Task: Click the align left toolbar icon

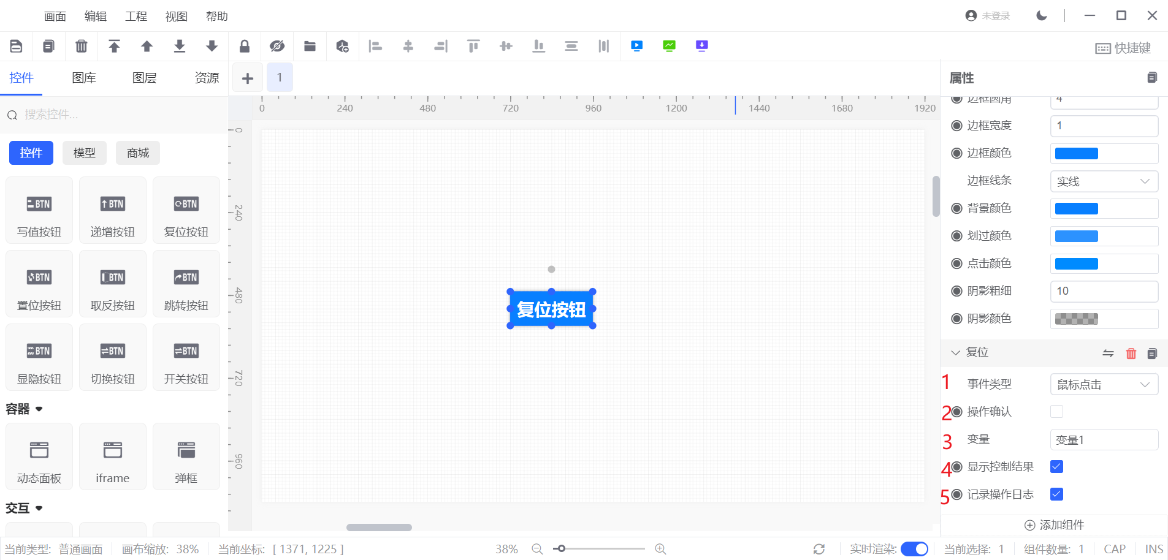Action: [x=375, y=46]
